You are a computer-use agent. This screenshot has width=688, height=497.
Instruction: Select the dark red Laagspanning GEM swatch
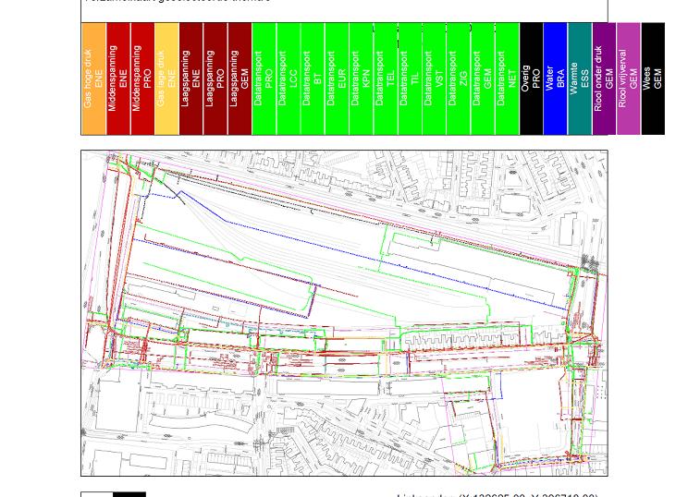click(240, 79)
